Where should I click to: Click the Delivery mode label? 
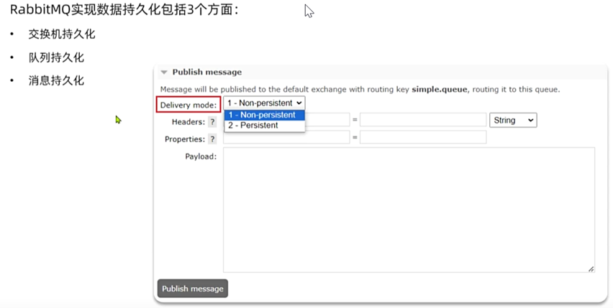pos(189,105)
